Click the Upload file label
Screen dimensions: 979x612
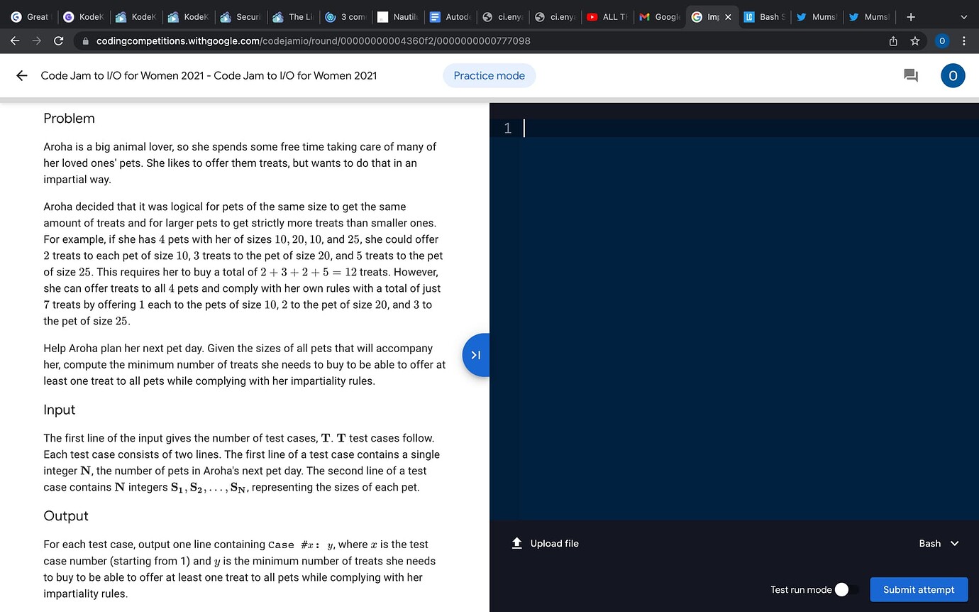point(555,543)
